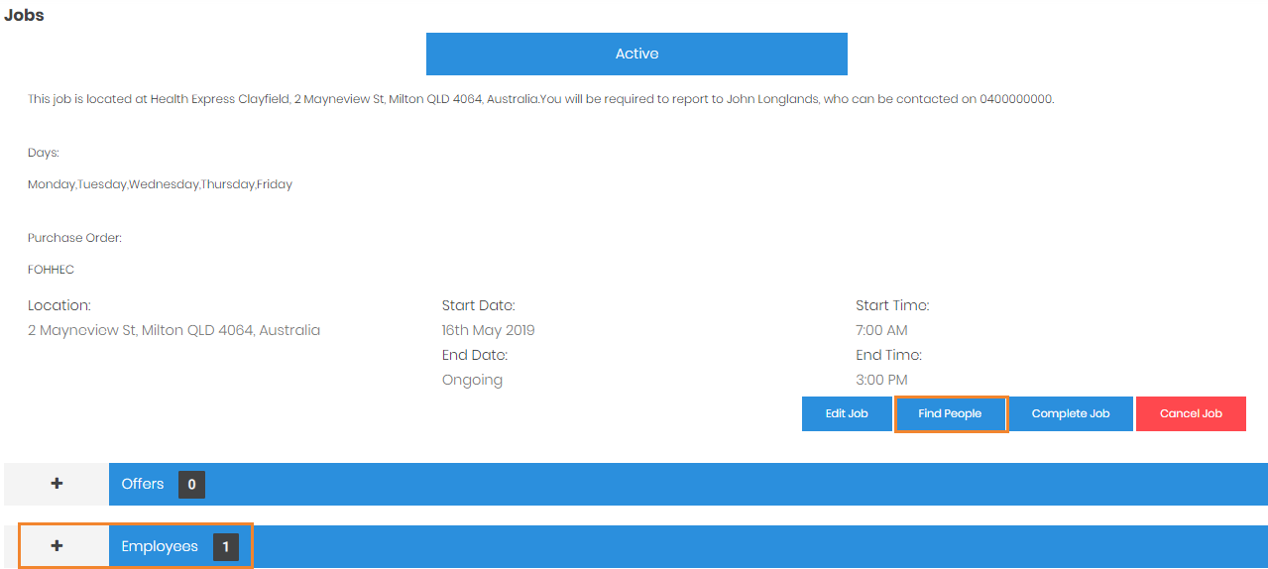This screenshot has height=569, width=1268.
Task: Click the 3:00 PM end time
Action: [881, 380]
